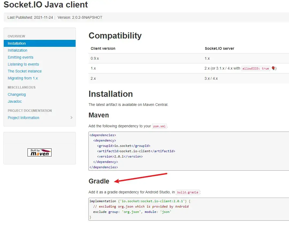Click the rose emoji after allowEIO3: true

pos(273,68)
